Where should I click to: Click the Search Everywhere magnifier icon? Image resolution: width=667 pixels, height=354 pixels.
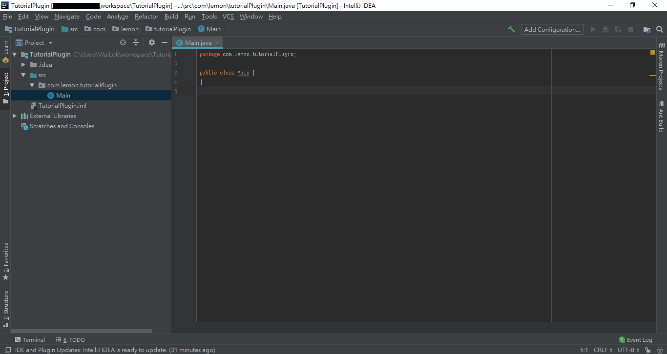660,29
